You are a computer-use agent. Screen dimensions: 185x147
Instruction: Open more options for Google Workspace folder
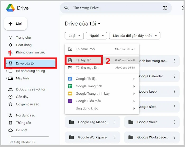115,137
